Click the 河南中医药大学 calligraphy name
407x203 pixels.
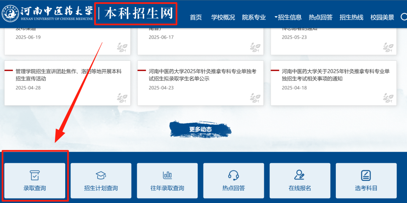coord(57,11)
